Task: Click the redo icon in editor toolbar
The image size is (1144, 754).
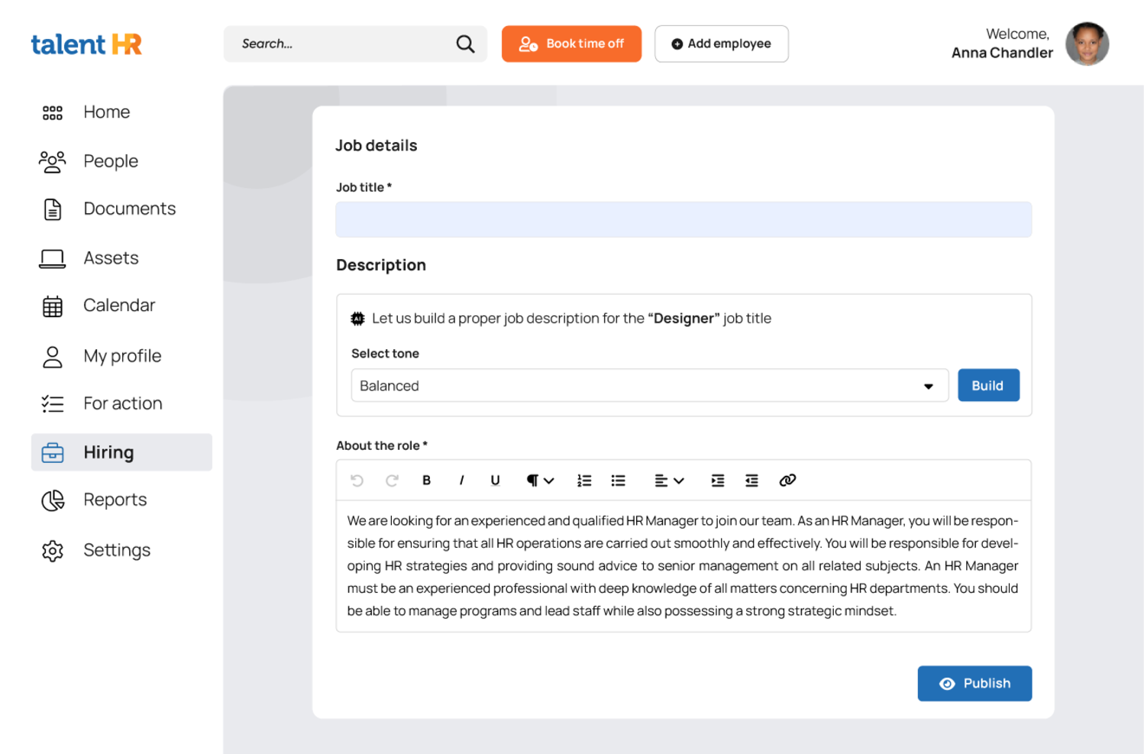Action: coord(392,481)
